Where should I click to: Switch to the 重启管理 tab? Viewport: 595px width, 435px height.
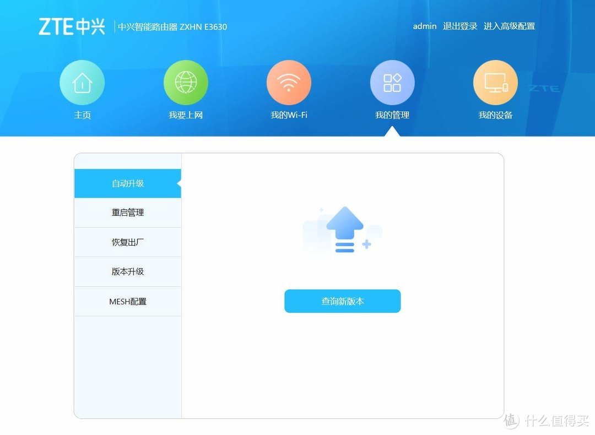[x=127, y=213]
